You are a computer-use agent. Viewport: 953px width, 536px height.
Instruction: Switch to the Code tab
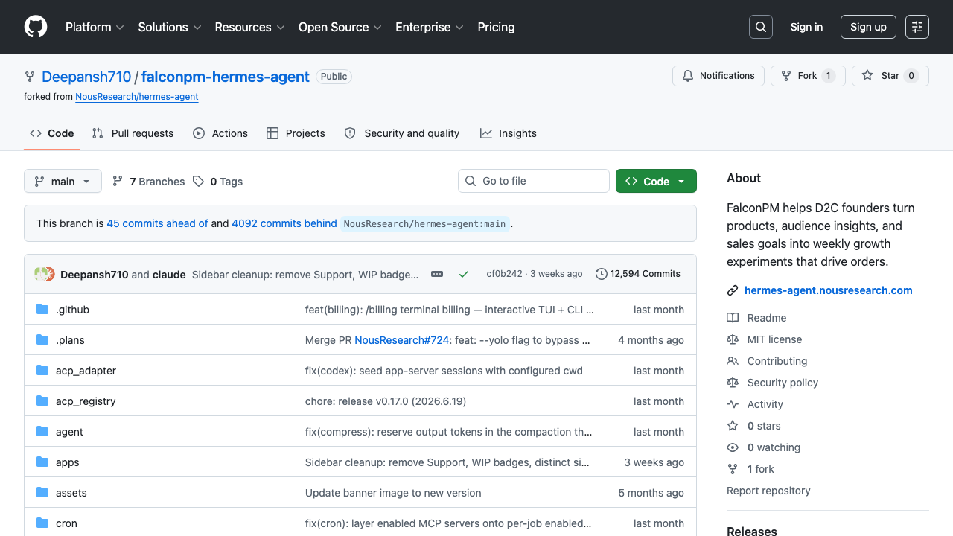tap(52, 133)
